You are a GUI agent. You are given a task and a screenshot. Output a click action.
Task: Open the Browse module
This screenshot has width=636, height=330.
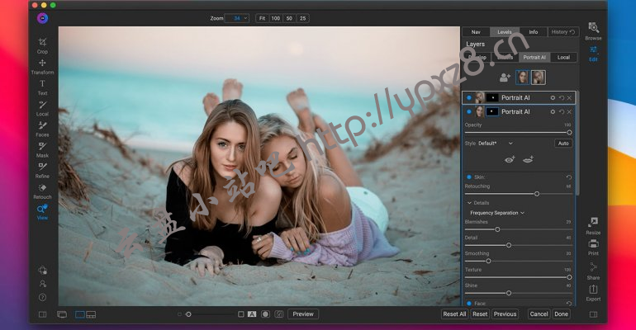tap(593, 31)
